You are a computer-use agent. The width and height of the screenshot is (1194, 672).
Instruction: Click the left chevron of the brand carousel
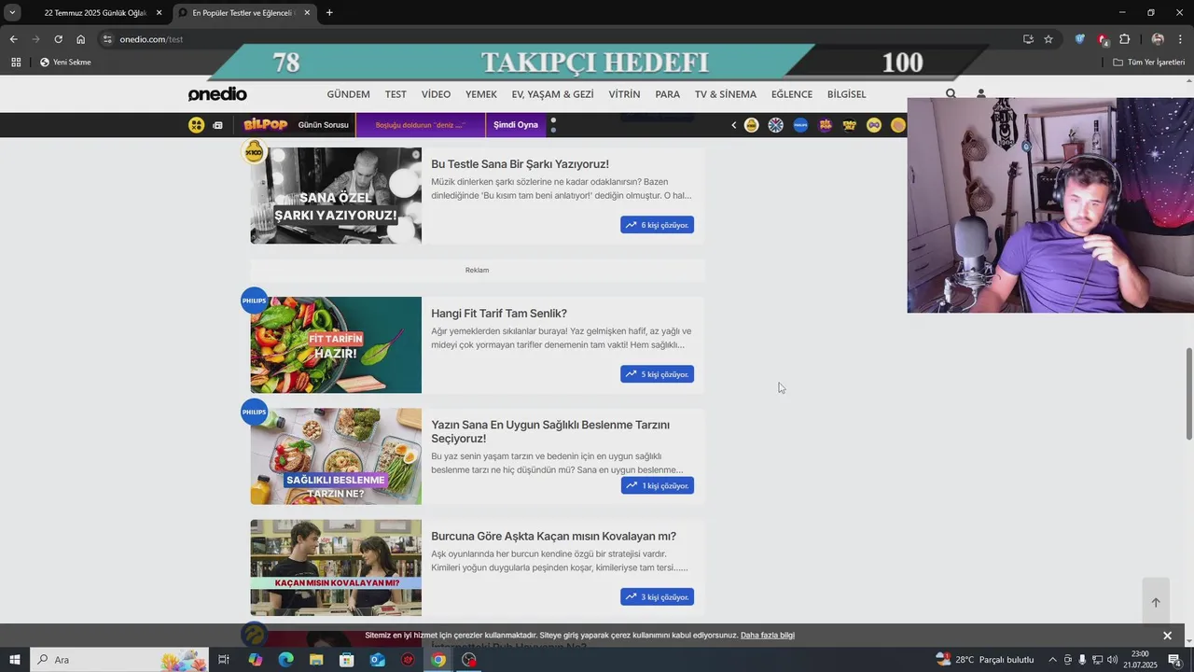click(x=733, y=125)
